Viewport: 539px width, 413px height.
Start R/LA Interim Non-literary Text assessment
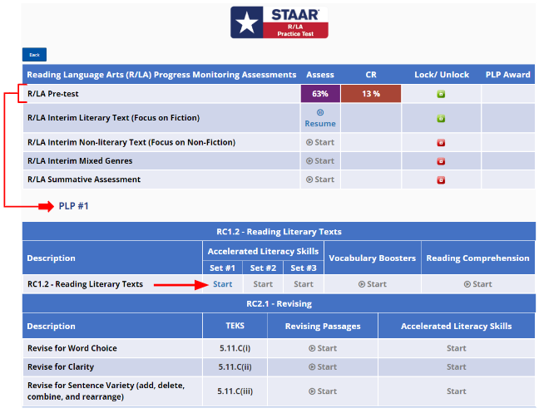coord(320,142)
